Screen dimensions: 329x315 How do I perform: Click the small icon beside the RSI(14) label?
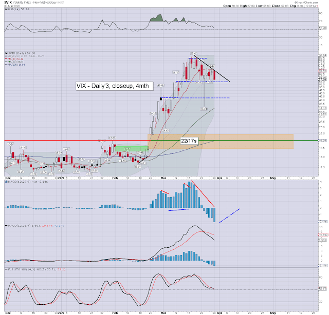coord(6,9)
